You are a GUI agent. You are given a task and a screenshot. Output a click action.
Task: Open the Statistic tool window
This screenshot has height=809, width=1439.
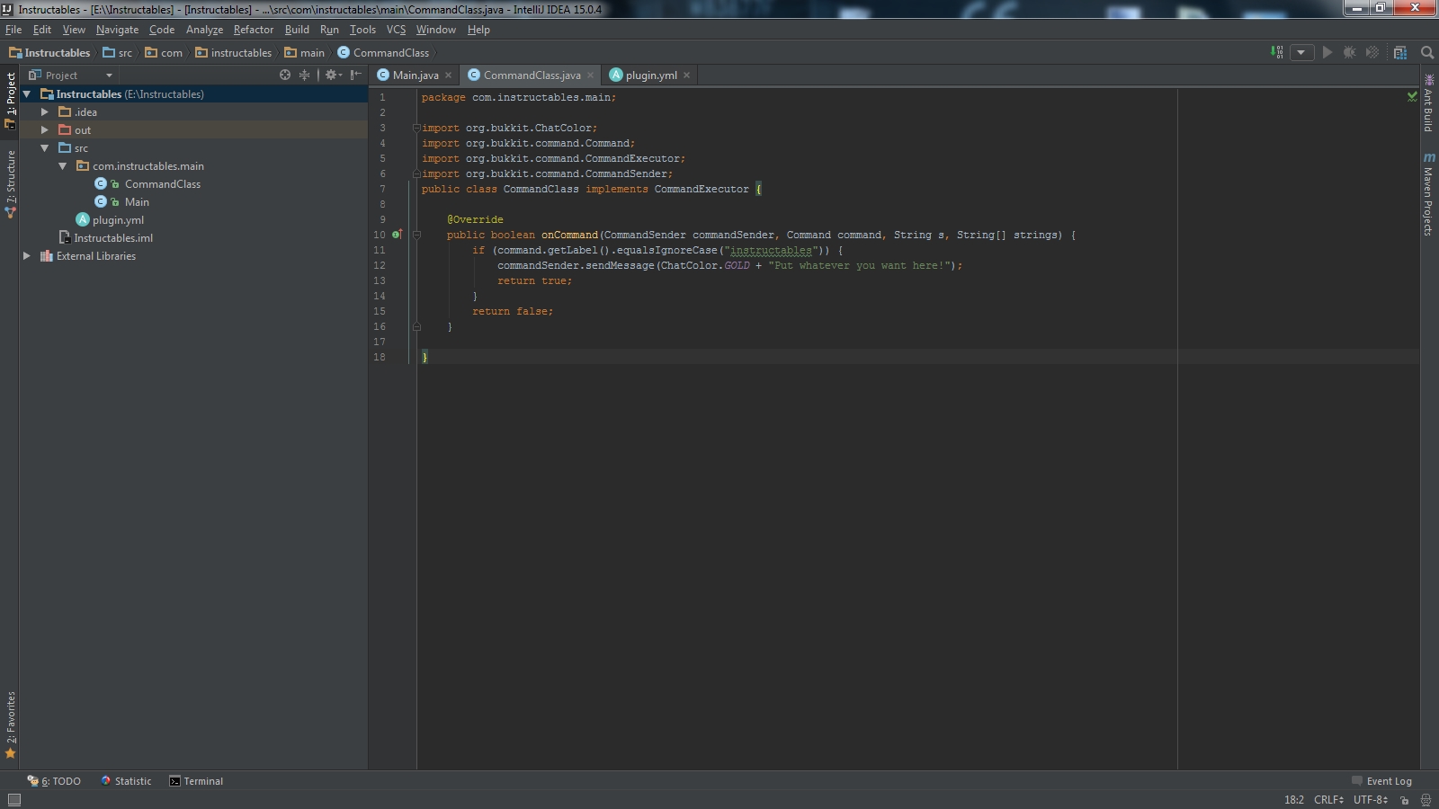[126, 781]
